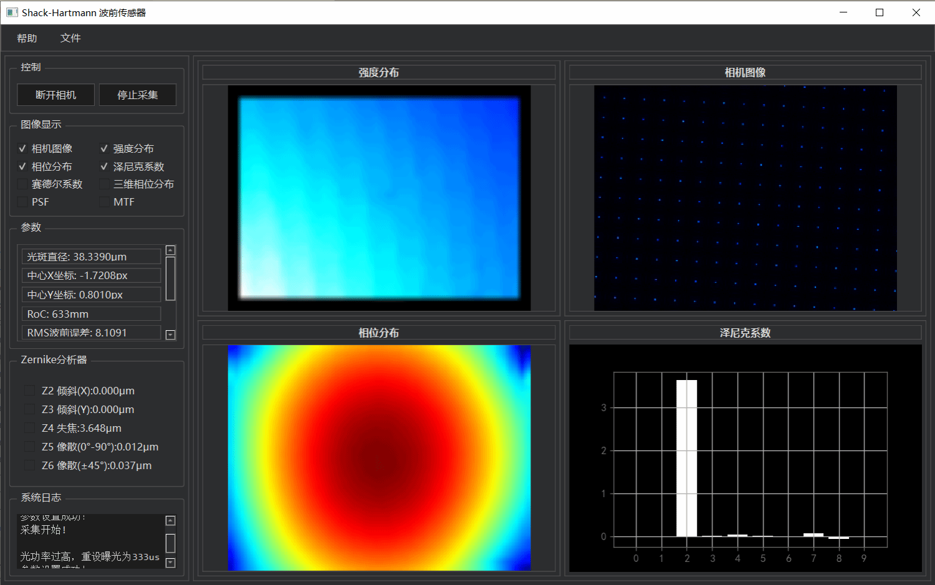Click the 相位分布 phase map image
Viewport: 935px width, 585px height.
(x=379, y=458)
